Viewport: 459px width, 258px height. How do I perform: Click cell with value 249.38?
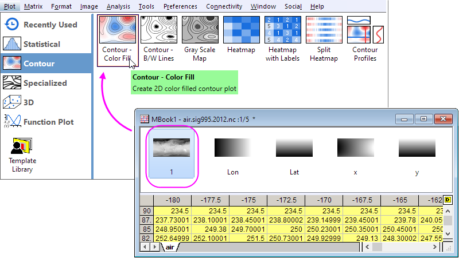click(x=211, y=229)
